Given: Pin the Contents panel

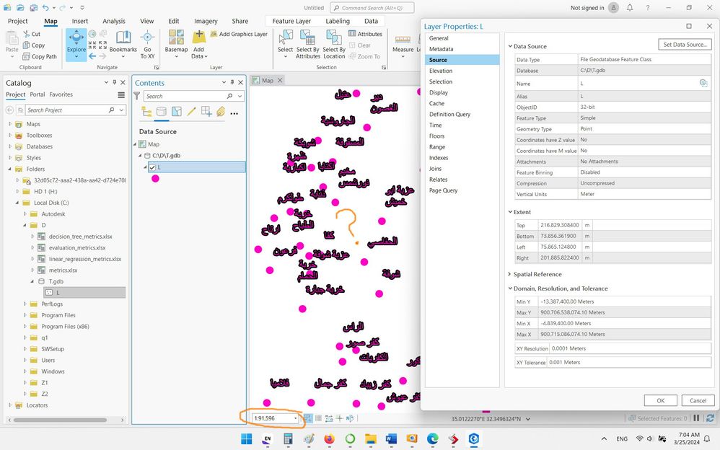Looking at the screenshot, I should (232, 82).
